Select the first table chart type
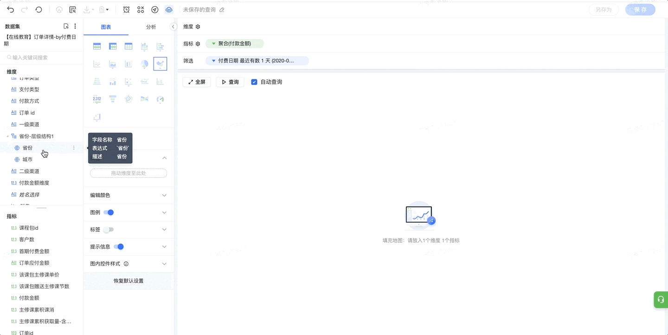This screenshot has height=335, width=668. [97, 46]
